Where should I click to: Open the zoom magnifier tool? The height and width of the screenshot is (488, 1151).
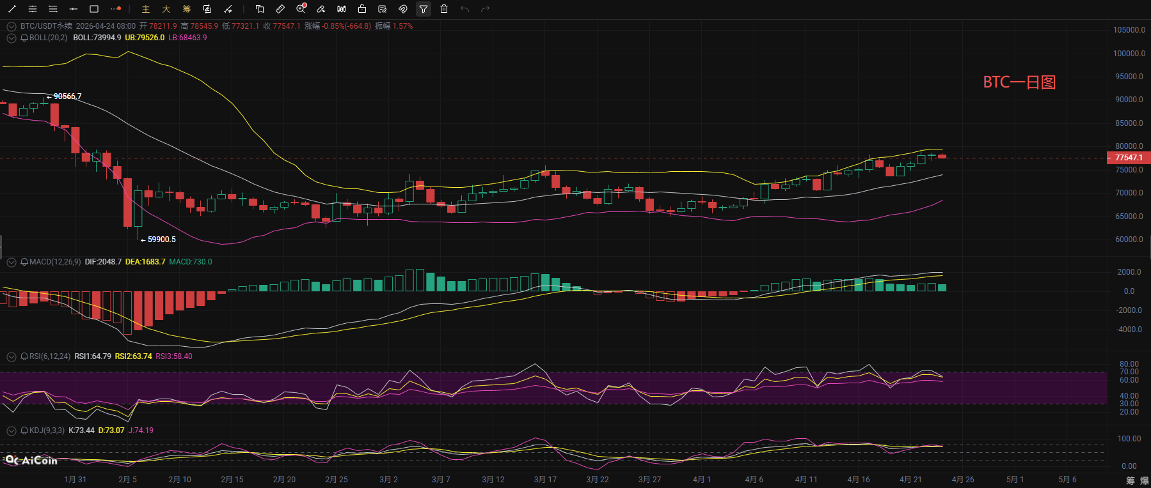point(301,9)
